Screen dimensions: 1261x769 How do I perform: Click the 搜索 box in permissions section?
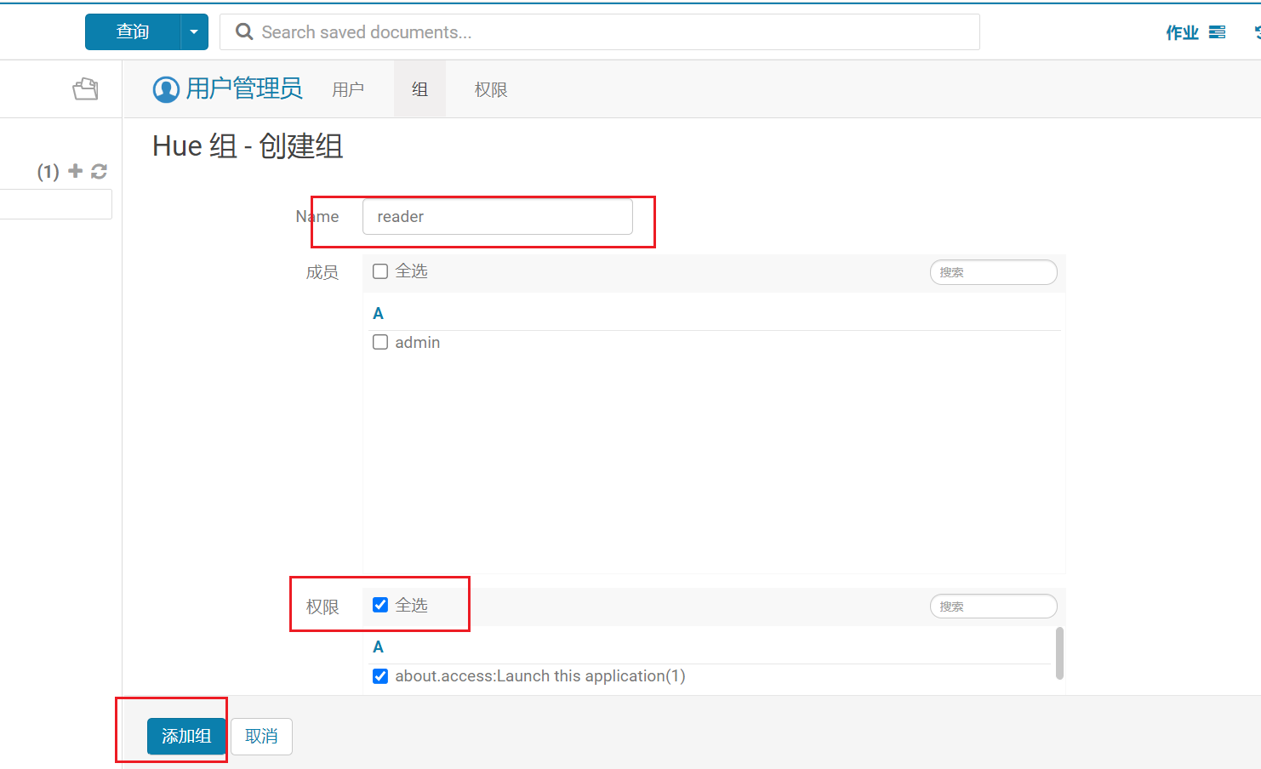point(994,607)
